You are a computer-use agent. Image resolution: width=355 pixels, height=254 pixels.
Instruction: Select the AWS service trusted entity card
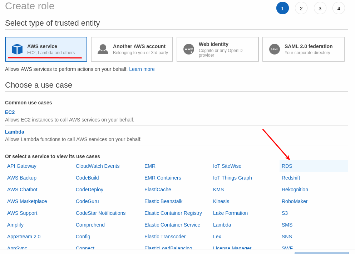pos(46,49)
